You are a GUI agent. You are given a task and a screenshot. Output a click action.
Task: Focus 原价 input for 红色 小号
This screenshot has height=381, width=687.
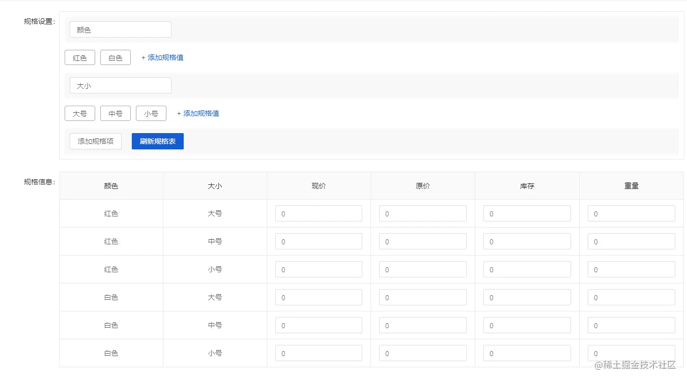(x=423, y=269)
